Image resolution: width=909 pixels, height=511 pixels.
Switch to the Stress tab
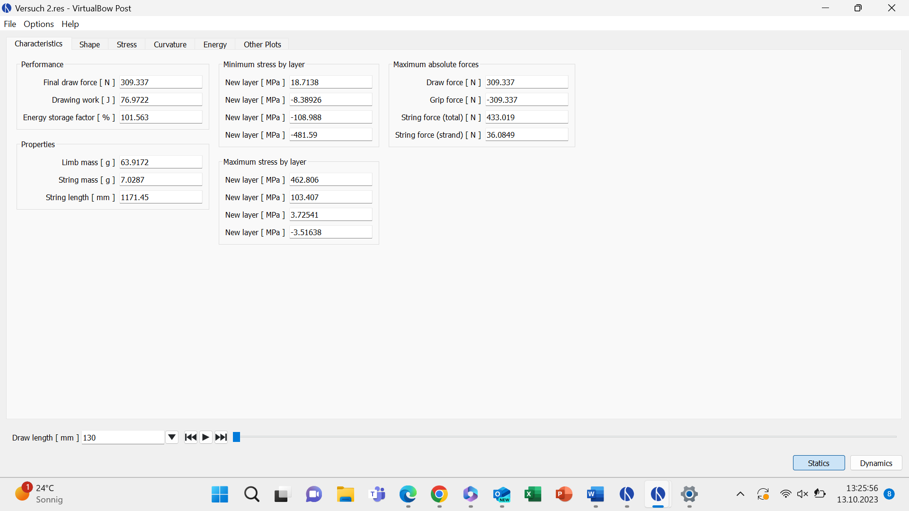(x=126, y=44)
